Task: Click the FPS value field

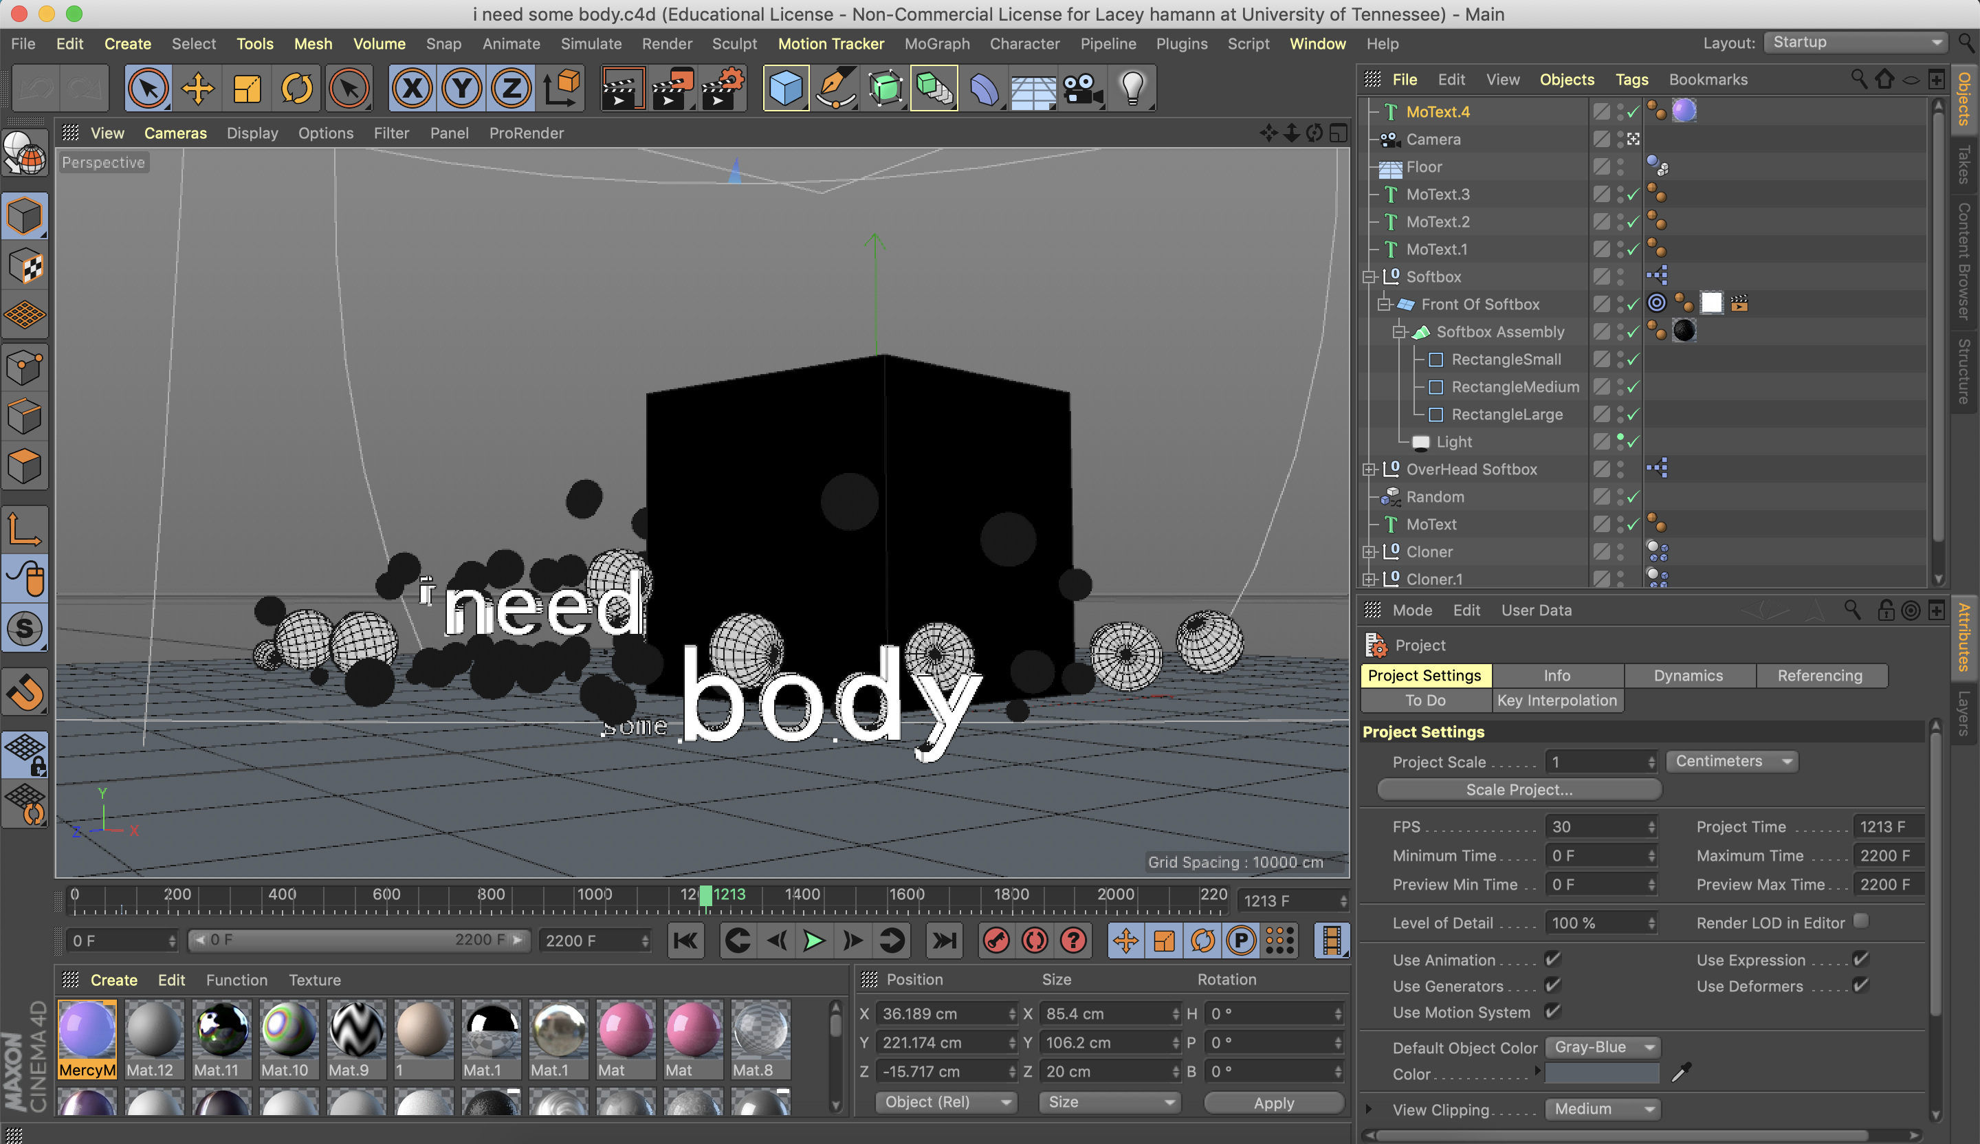Action: click(1601, 826)
